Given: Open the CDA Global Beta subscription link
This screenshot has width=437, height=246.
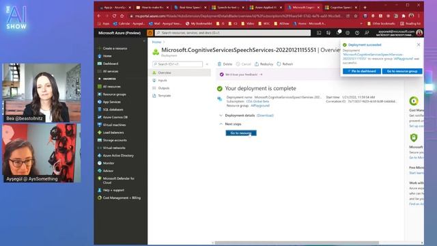Looking at the screenshot, I should [257, 102].
